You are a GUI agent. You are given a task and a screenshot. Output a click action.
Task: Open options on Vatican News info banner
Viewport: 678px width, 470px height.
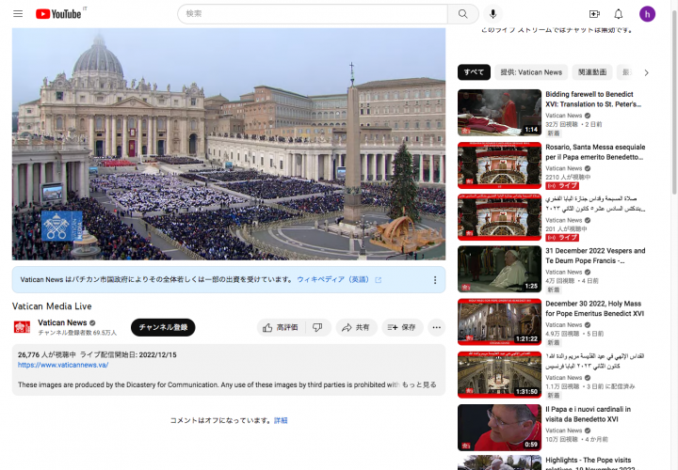(435, 280)
